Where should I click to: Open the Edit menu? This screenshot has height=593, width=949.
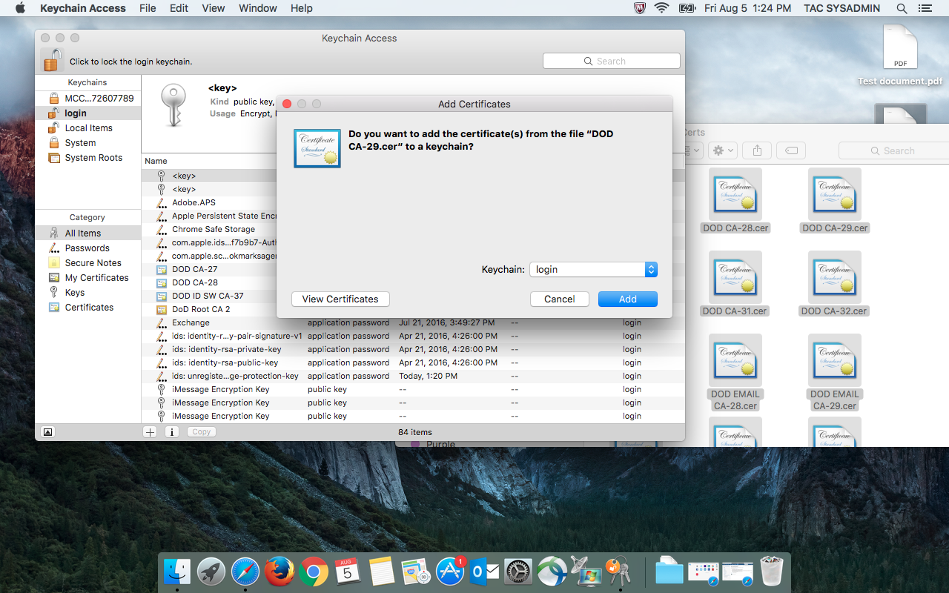[x=179, y=8]
